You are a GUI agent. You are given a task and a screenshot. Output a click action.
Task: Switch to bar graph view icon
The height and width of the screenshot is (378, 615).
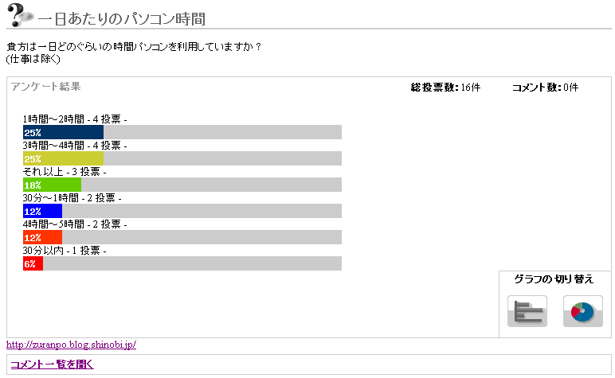click(x=527, y=311)
